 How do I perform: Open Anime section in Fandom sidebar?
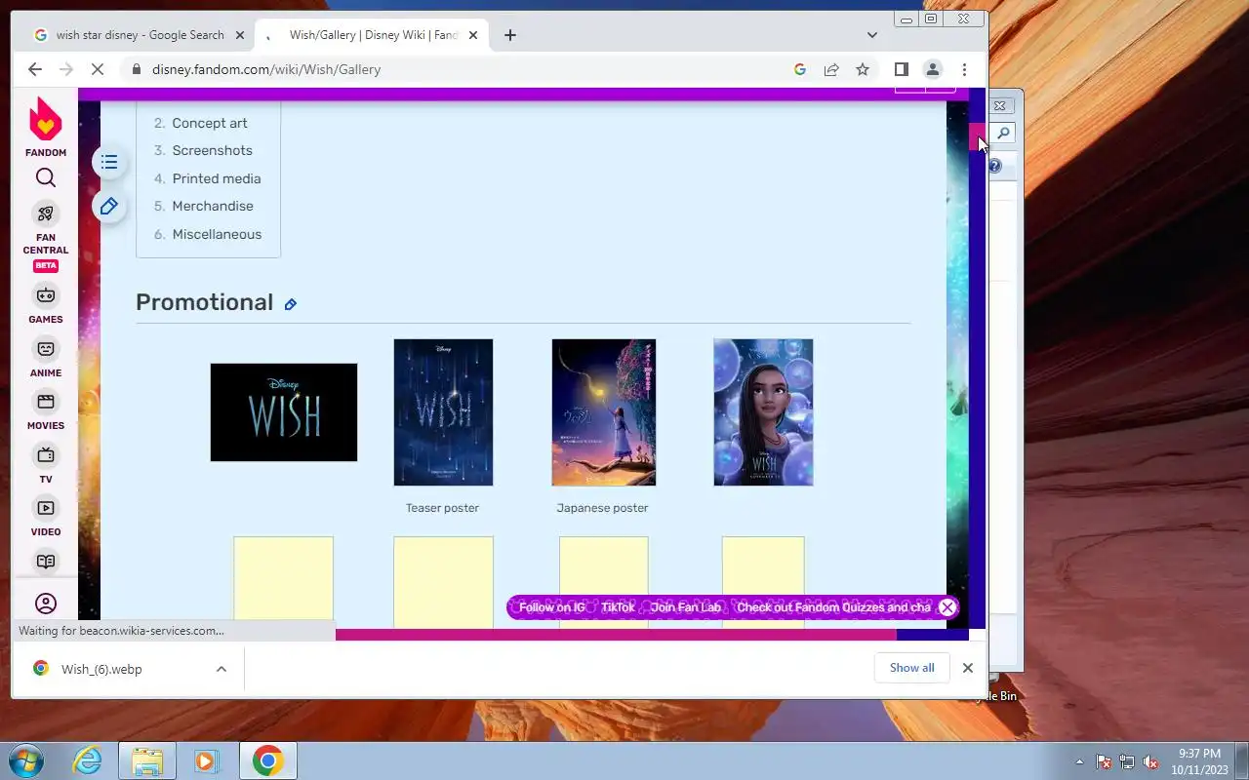coord(46,358)
